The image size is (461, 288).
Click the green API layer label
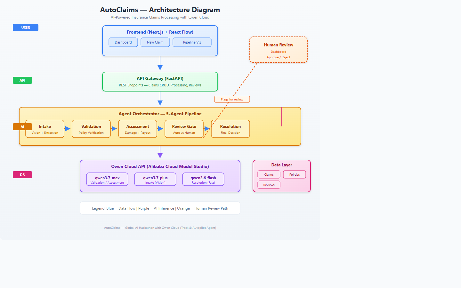click(x=22, y=80)
